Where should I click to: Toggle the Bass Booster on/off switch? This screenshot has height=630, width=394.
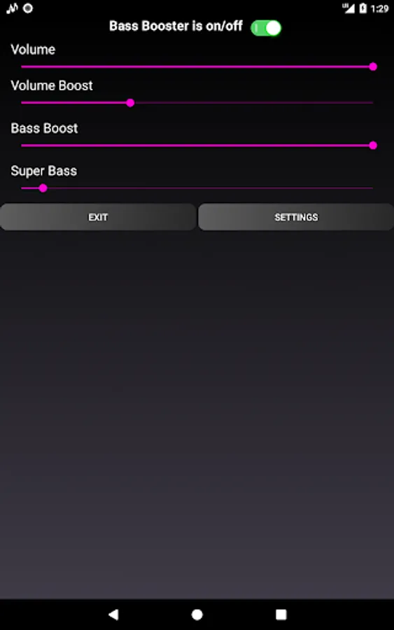point(266,28)
